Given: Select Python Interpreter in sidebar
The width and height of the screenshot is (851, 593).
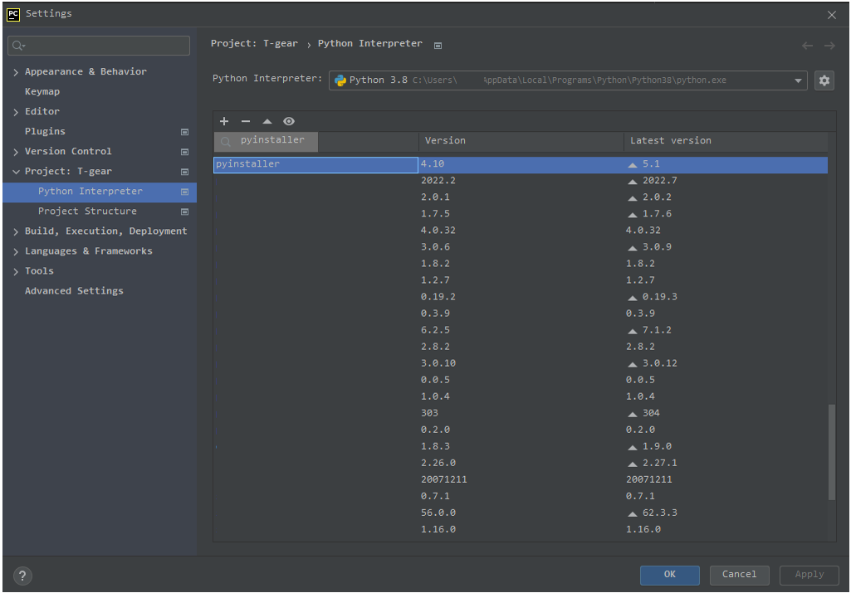Looking at the screenshot, I should coord(100,192).
